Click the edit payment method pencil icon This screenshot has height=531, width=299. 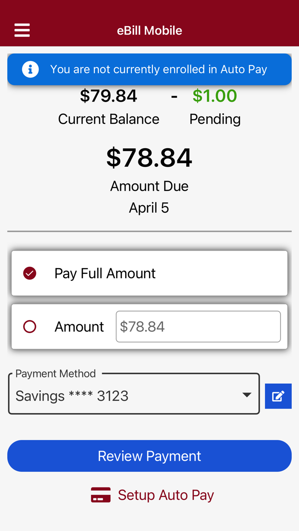278,395
